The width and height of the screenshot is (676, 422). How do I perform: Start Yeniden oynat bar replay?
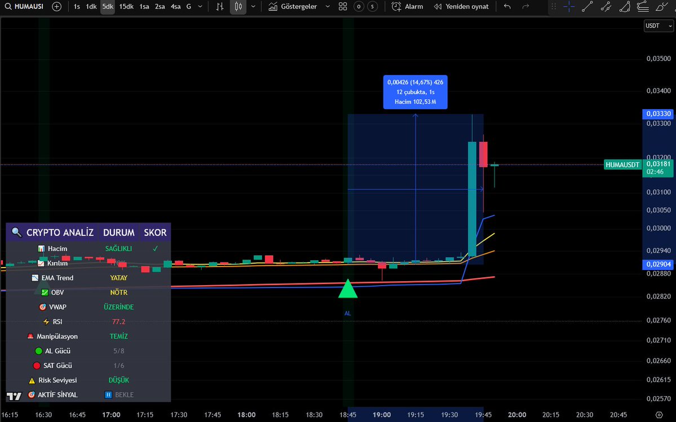461,7
